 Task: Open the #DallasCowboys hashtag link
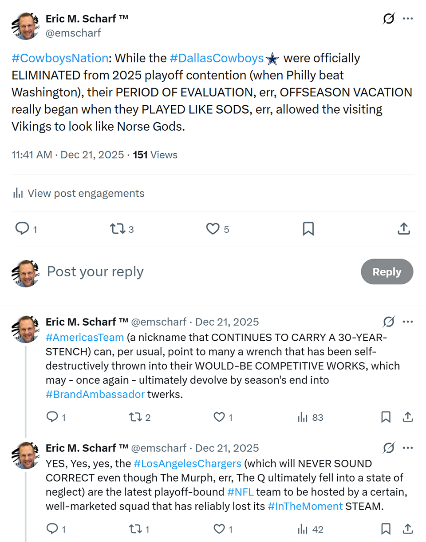click(x=217, y=58)
